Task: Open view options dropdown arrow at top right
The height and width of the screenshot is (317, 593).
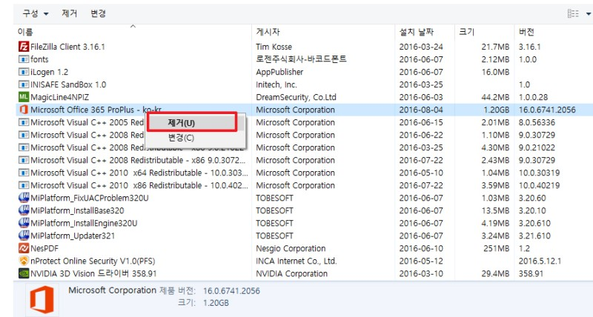Action: pos(589,14)
